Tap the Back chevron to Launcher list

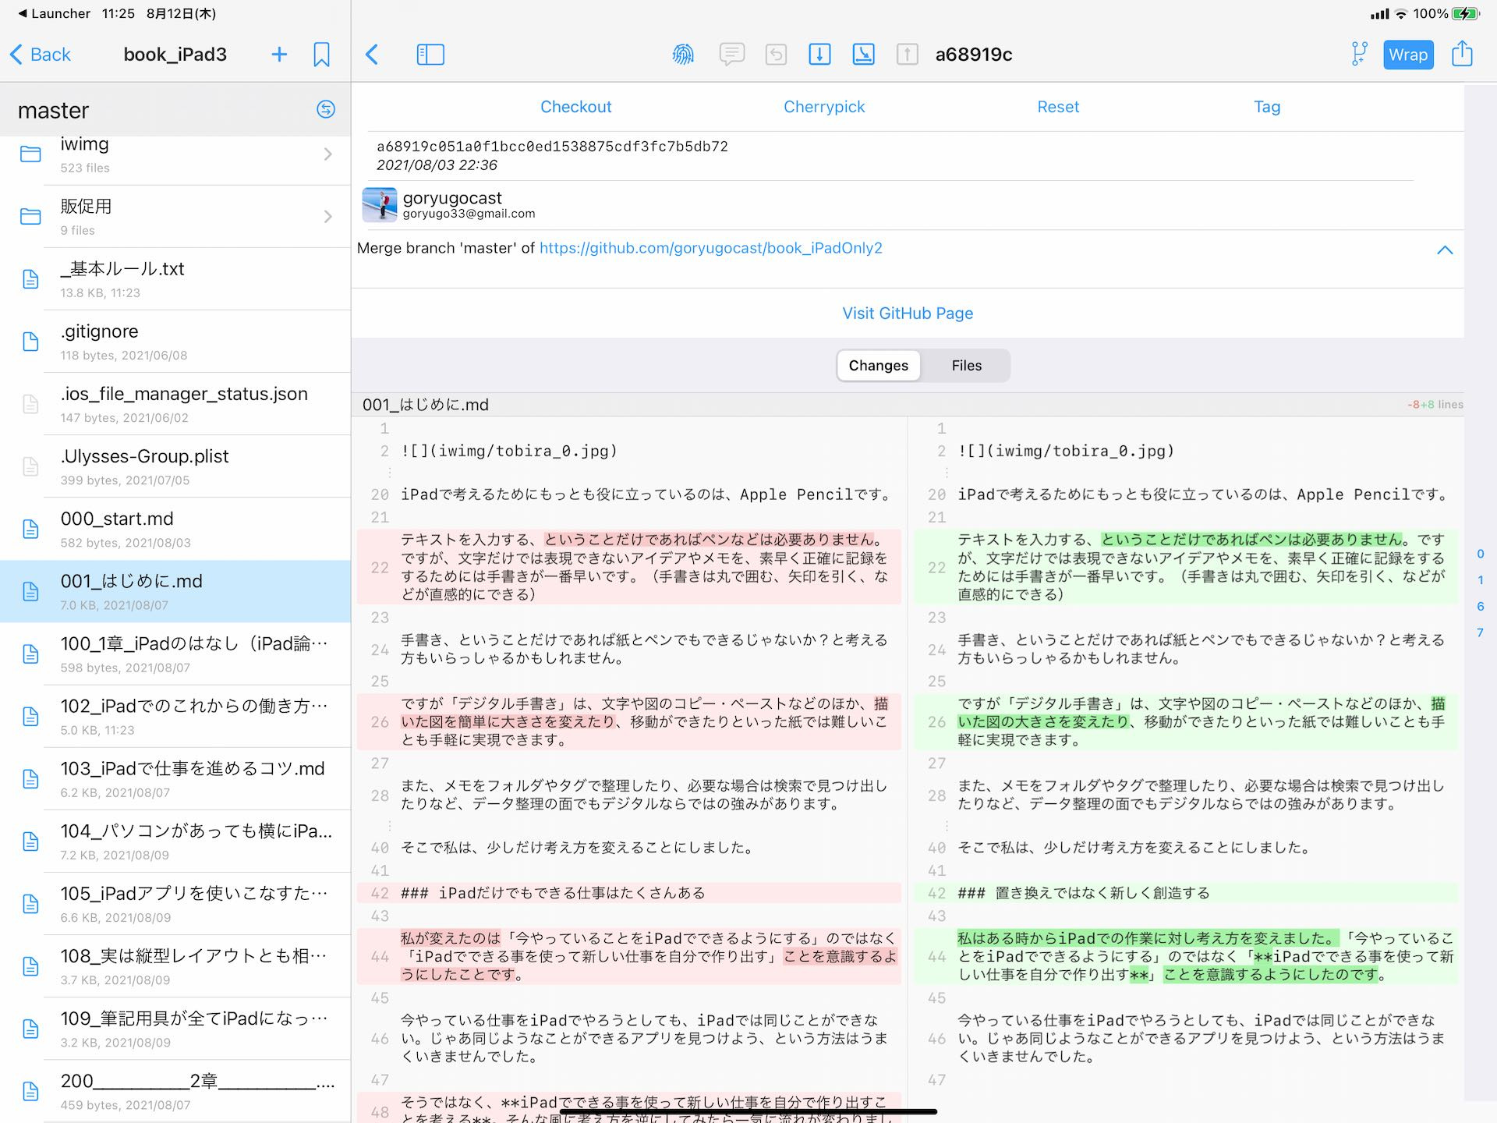pos(41,55)
